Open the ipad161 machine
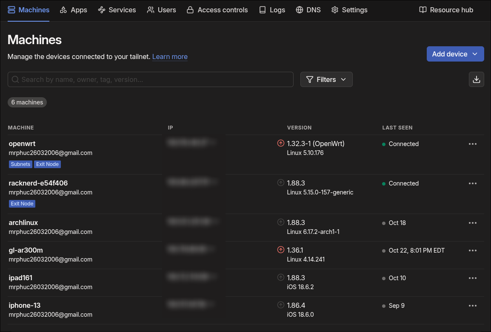The height and width of the screenshot is (332, 491). (x=20, y=278)
